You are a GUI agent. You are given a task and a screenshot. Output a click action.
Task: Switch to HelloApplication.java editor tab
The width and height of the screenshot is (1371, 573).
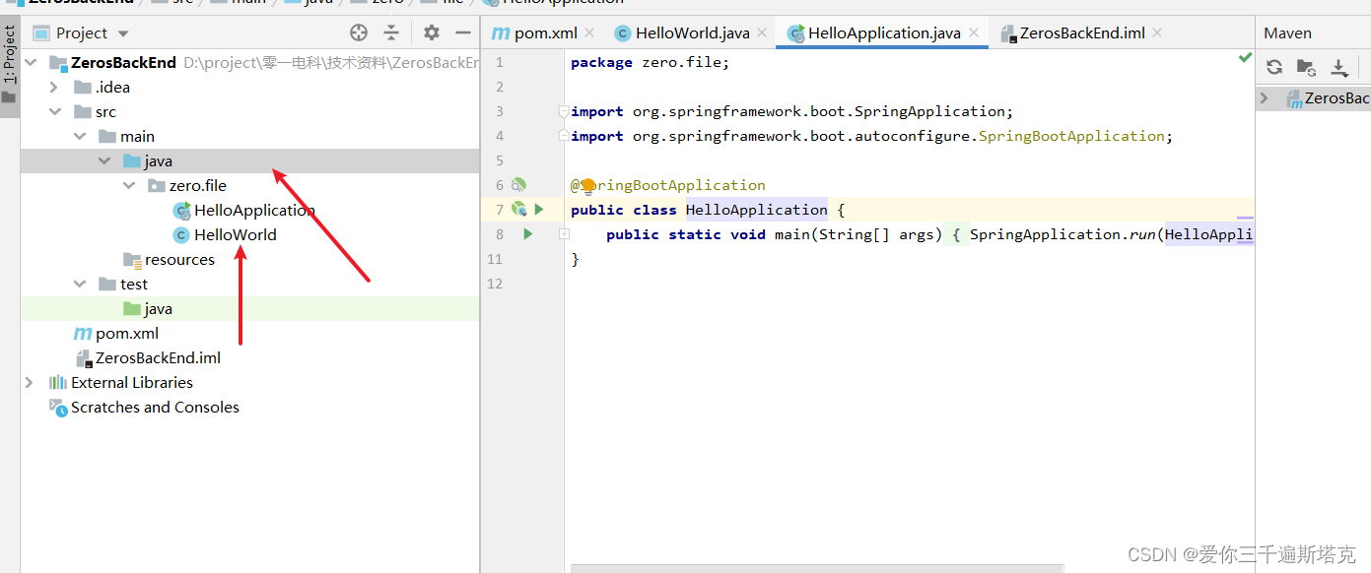[884, 32]
